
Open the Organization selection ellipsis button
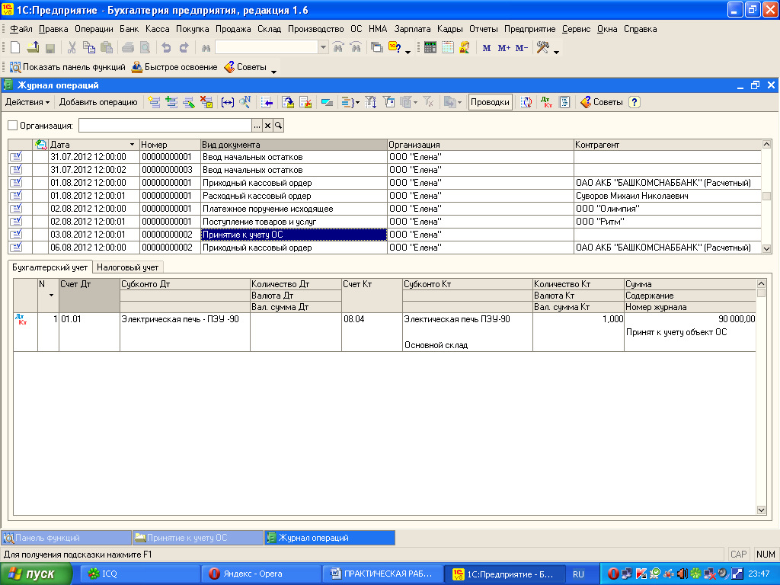tap(257, 126)
